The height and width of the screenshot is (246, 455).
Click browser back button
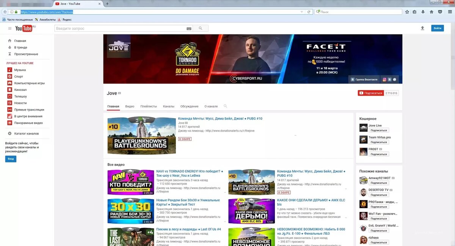(5, 12)
